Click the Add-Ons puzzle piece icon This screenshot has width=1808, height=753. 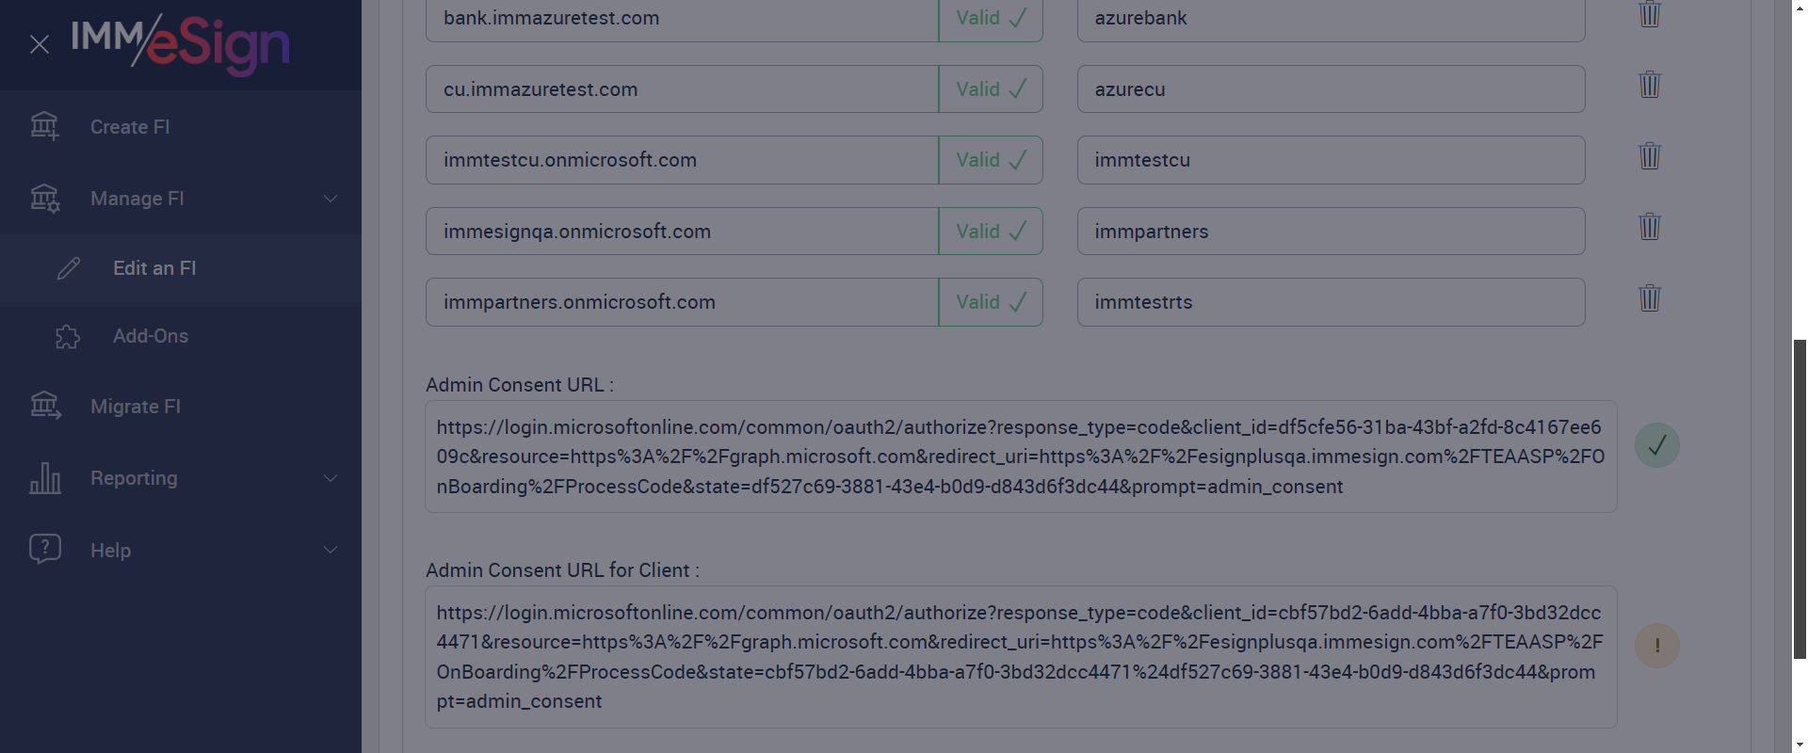pyautogui.click(x=68, y=337)
